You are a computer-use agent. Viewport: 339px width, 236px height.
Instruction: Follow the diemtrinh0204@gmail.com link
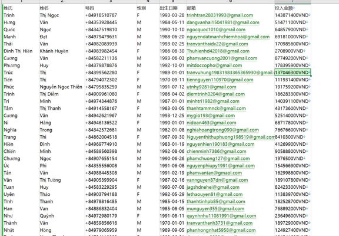[216, 94]
